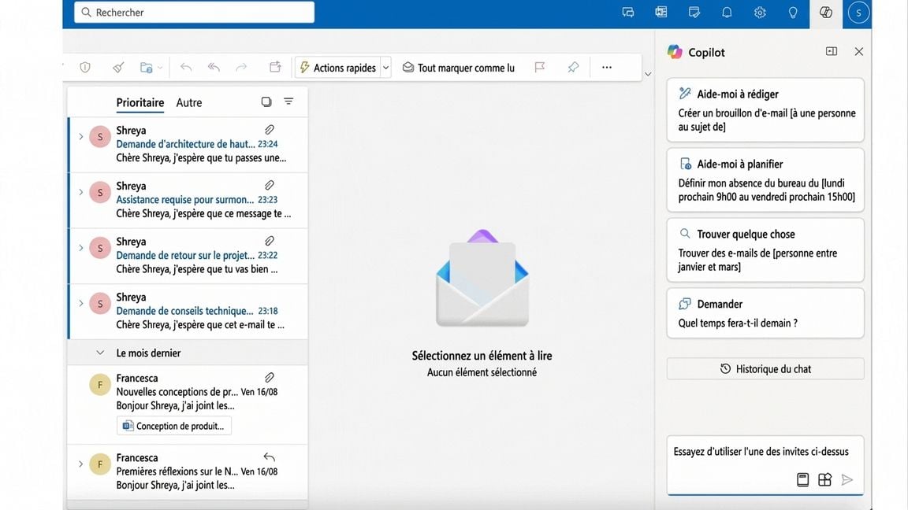The width and height of the screenshot is (908, 510).
Task: Switch to Prioritaire tab
Action: click(x=140, y=102)
